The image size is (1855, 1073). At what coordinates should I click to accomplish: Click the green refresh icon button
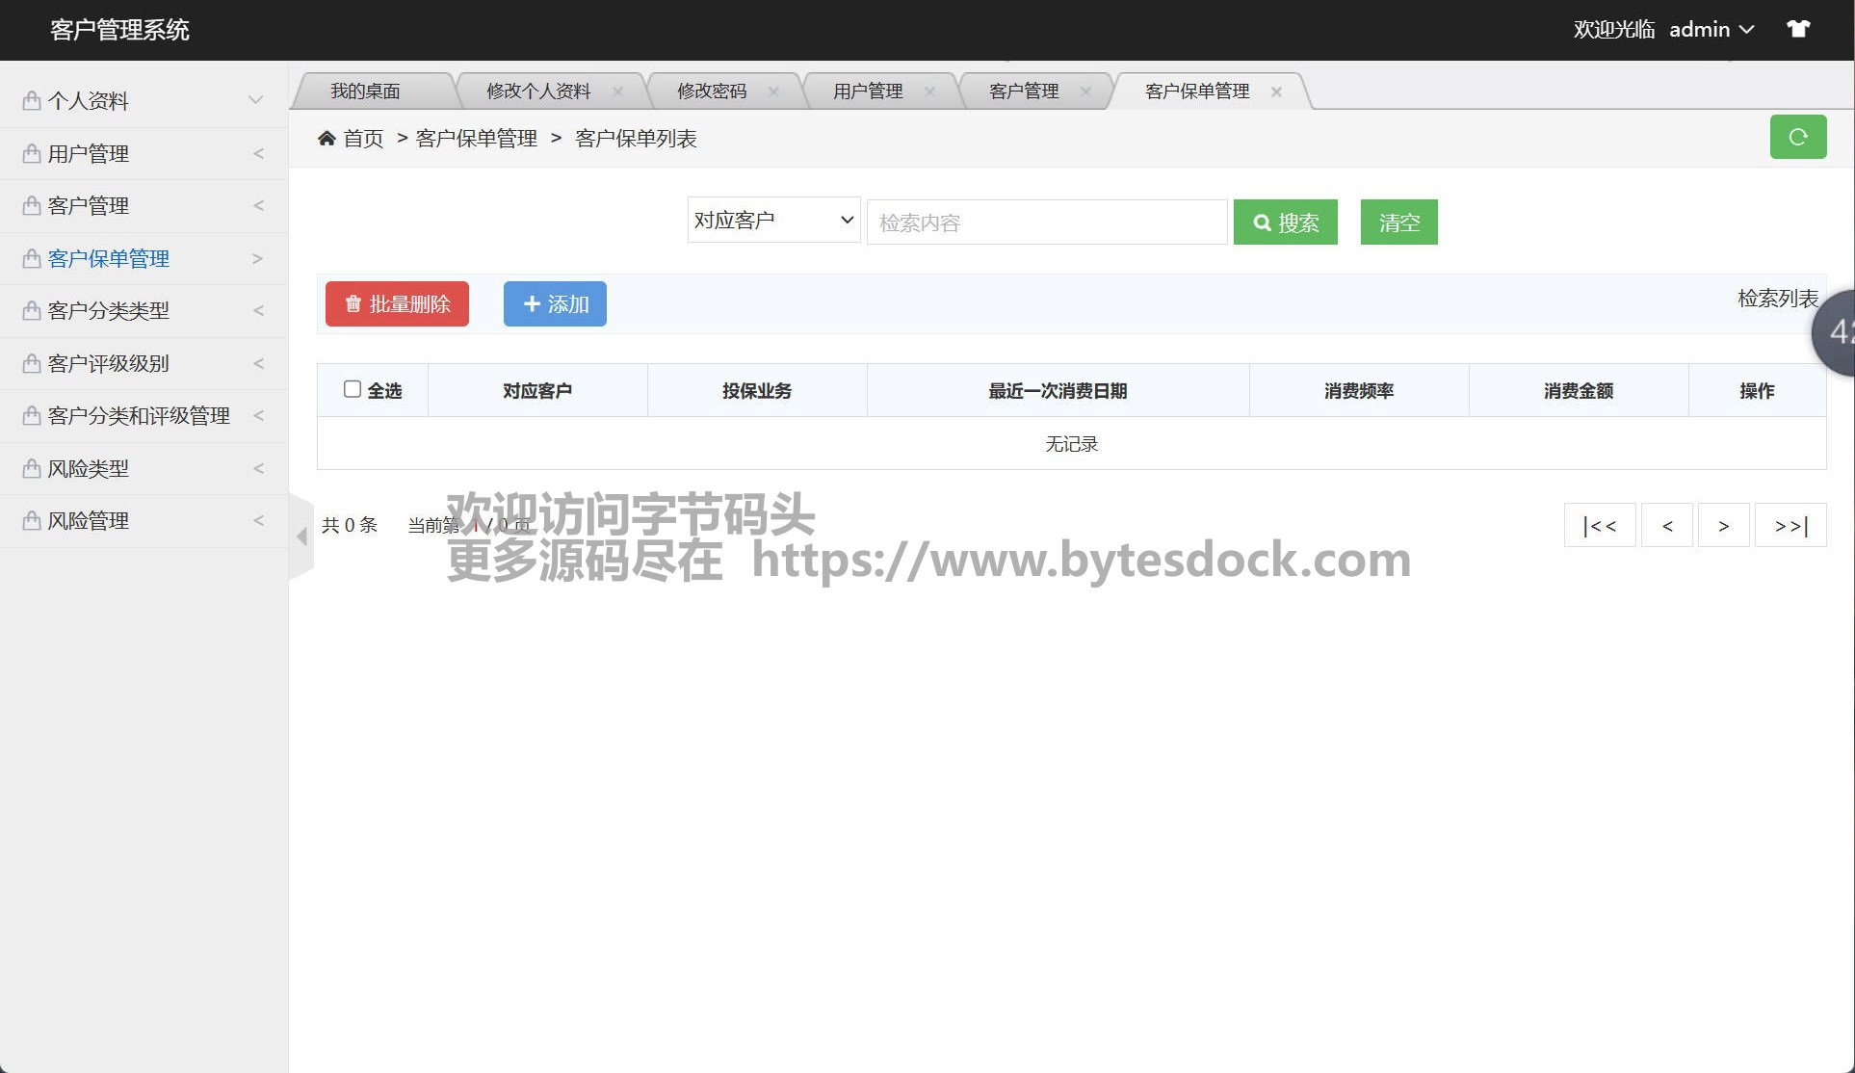(1797, 137)
